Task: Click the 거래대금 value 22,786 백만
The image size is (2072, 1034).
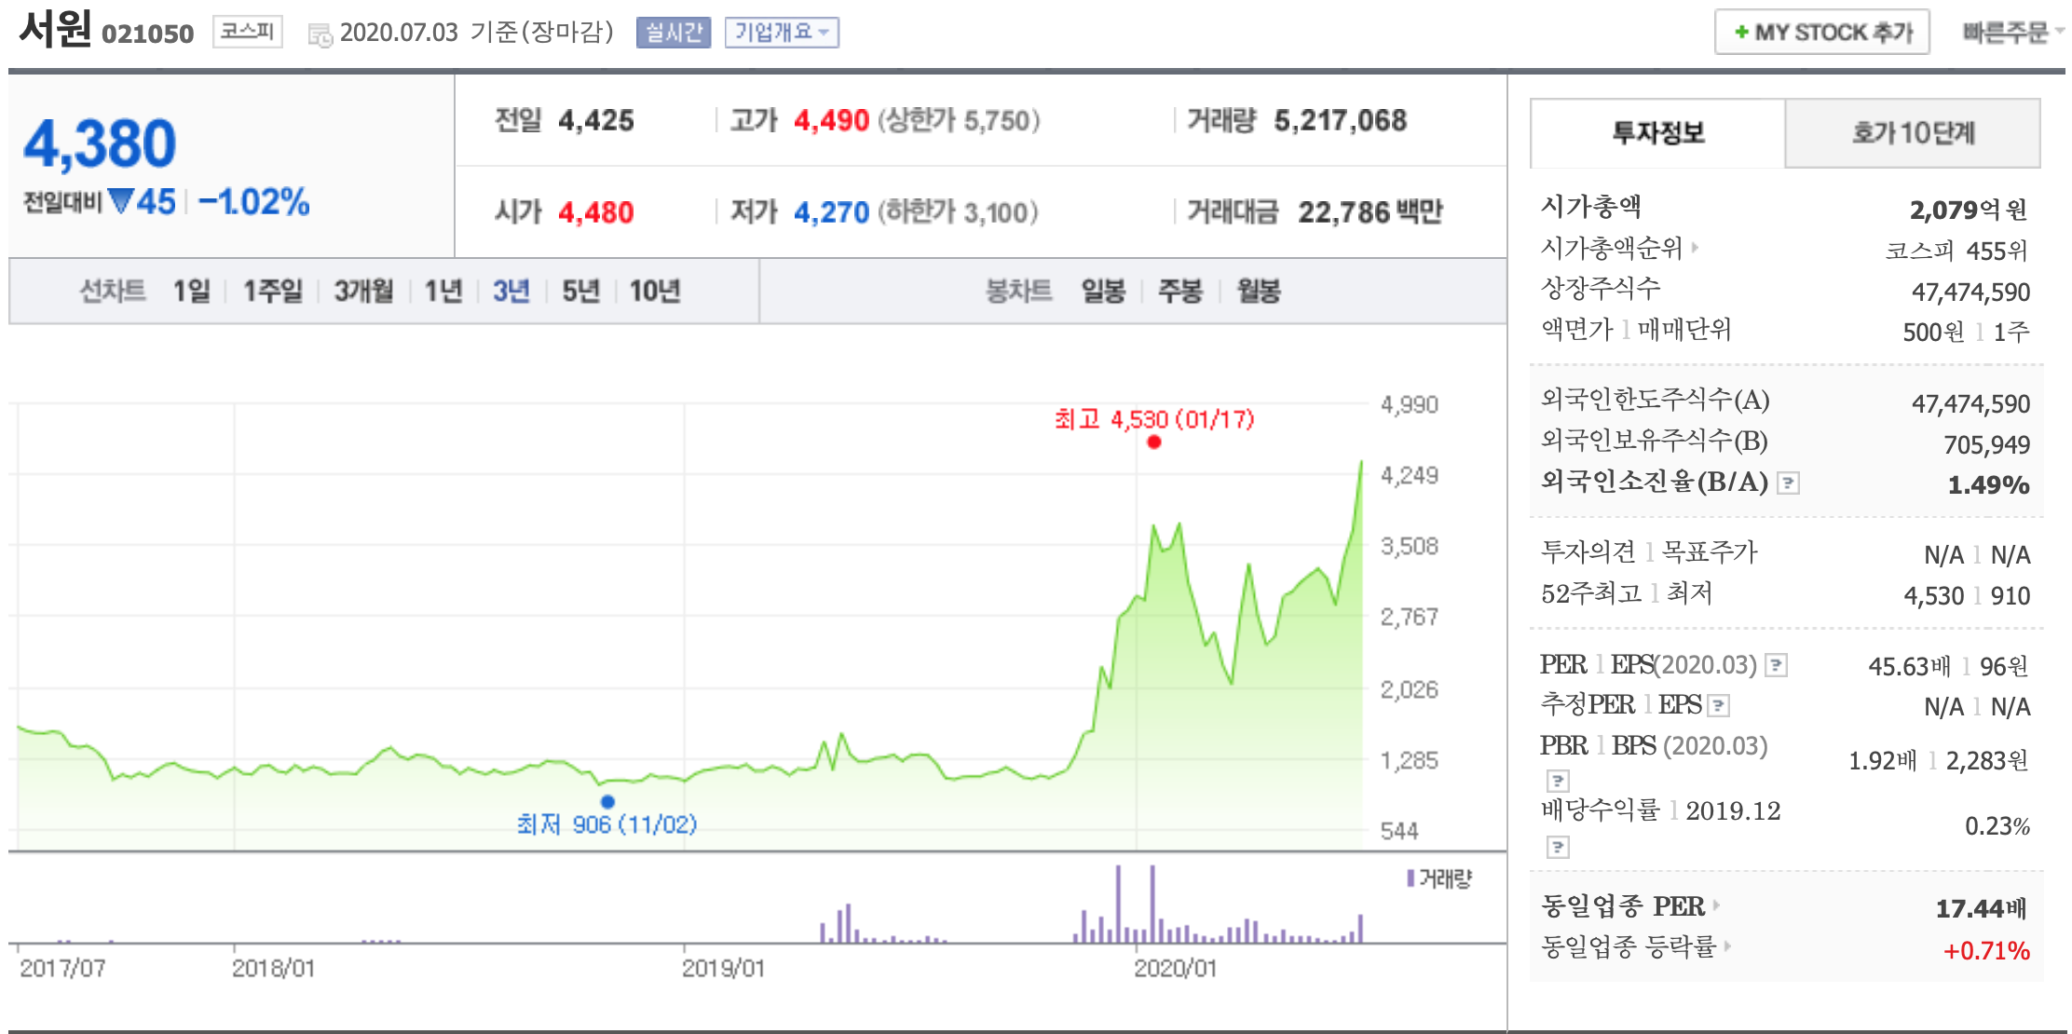Action: click(1370, 212)
